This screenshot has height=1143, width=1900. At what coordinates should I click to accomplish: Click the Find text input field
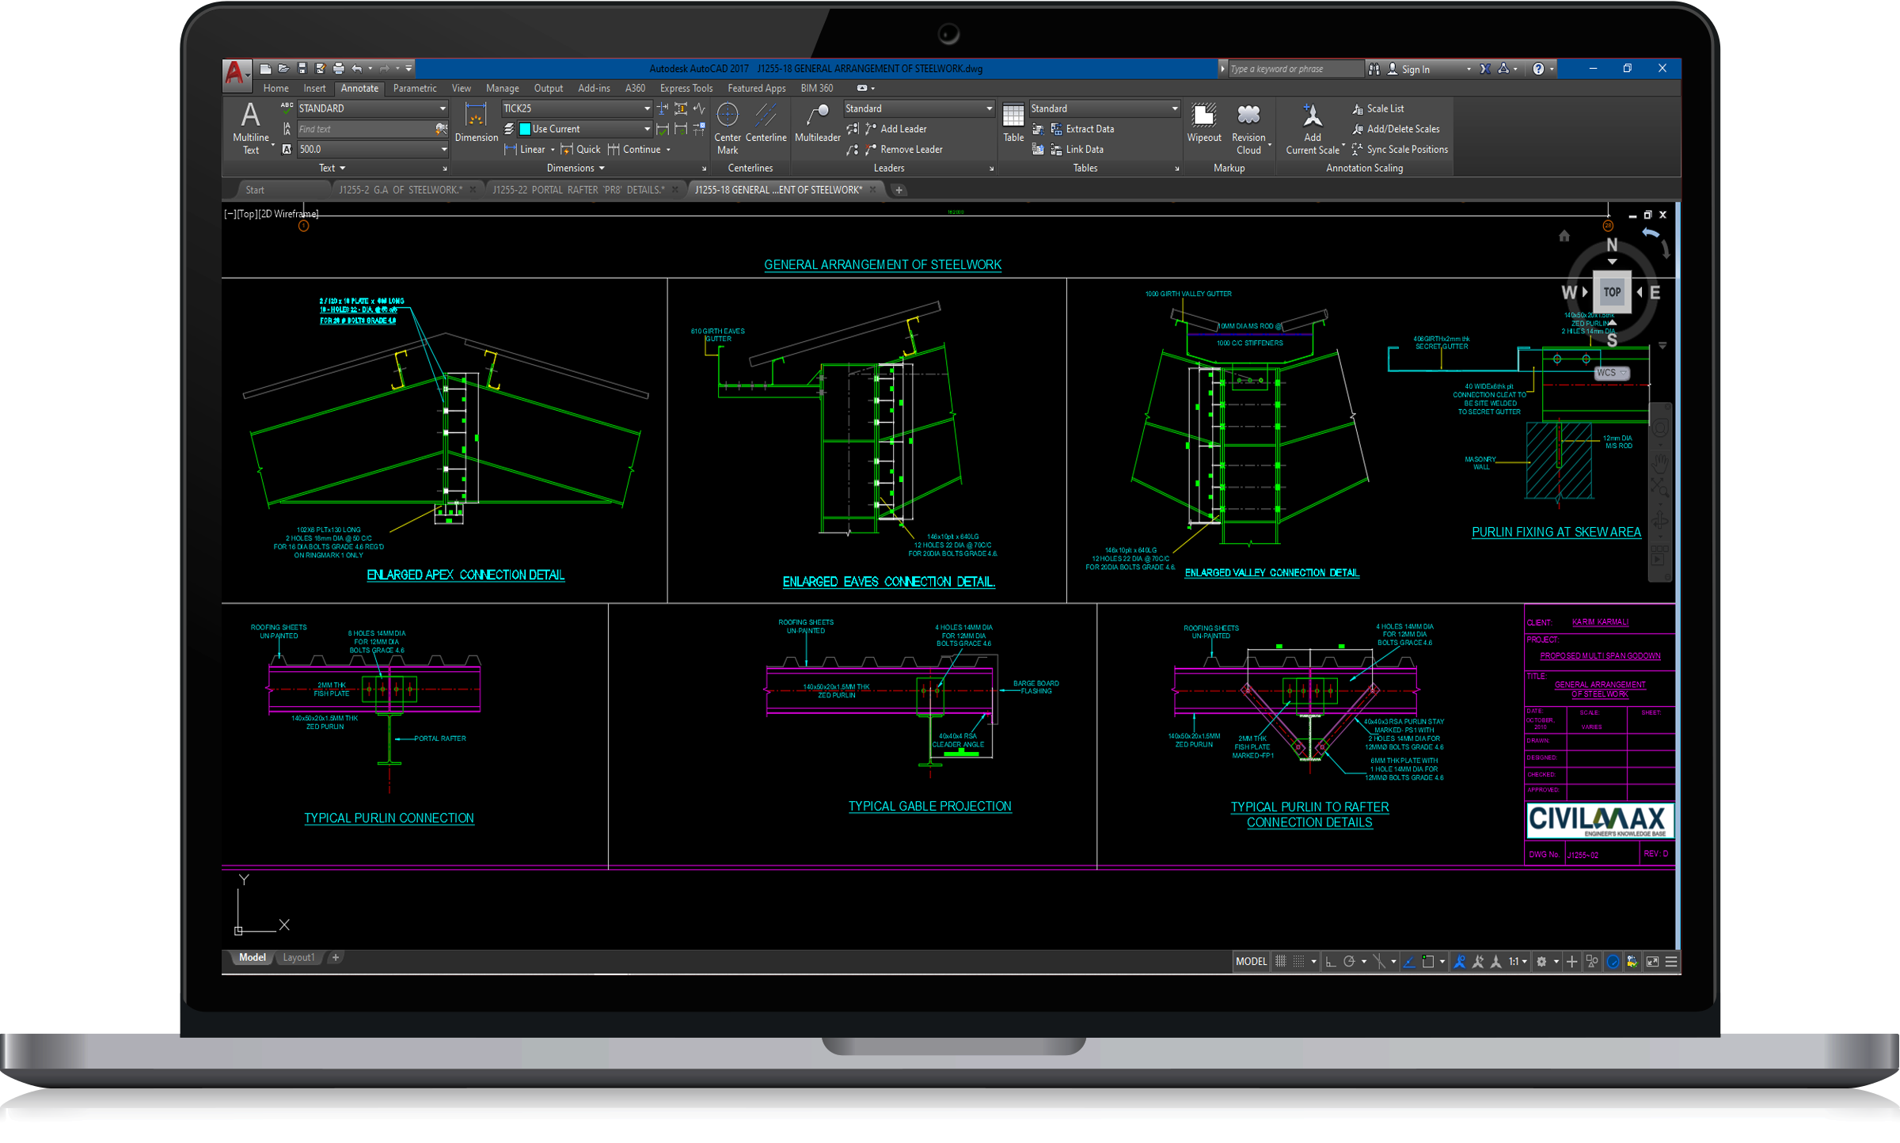[x=364, y=129]
